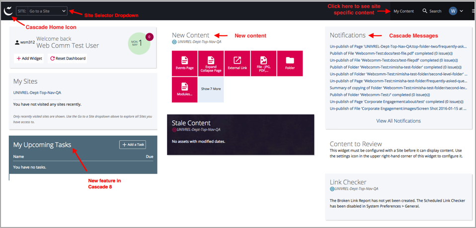Create a new Expand Collapse Page
476x228 pixels.
(211, 63)
